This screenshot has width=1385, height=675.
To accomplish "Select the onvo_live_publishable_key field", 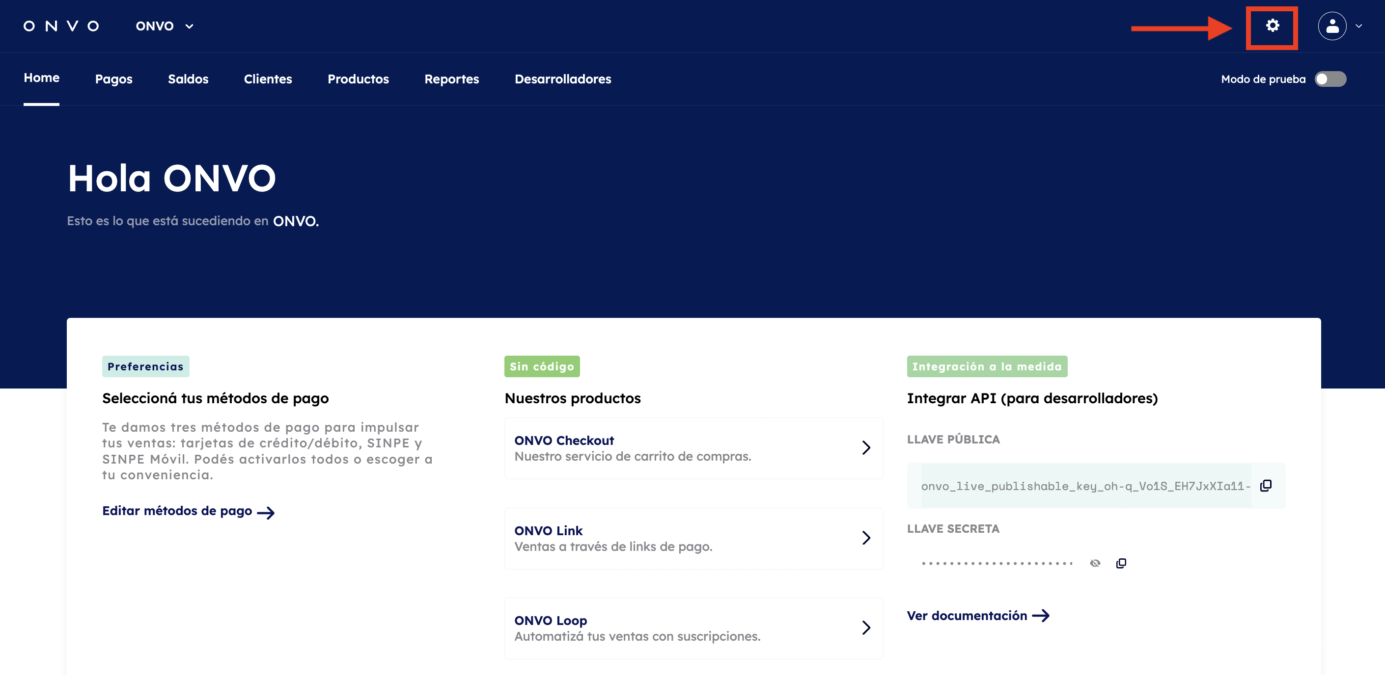I will (x=1085, y=486).
